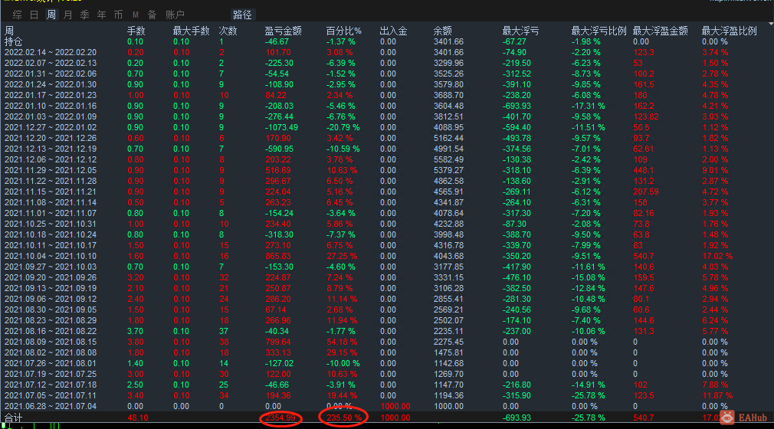Select week row 2021.12.20 ~ 2021.12.26

(x=387, y=138)
